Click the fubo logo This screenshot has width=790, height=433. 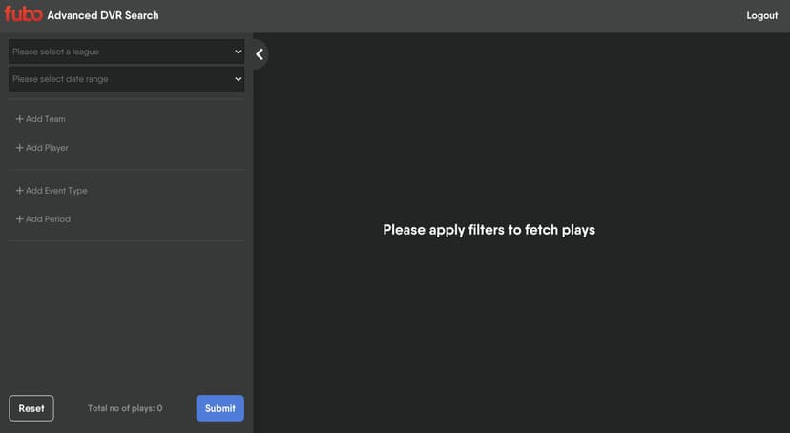pos(23,13)
